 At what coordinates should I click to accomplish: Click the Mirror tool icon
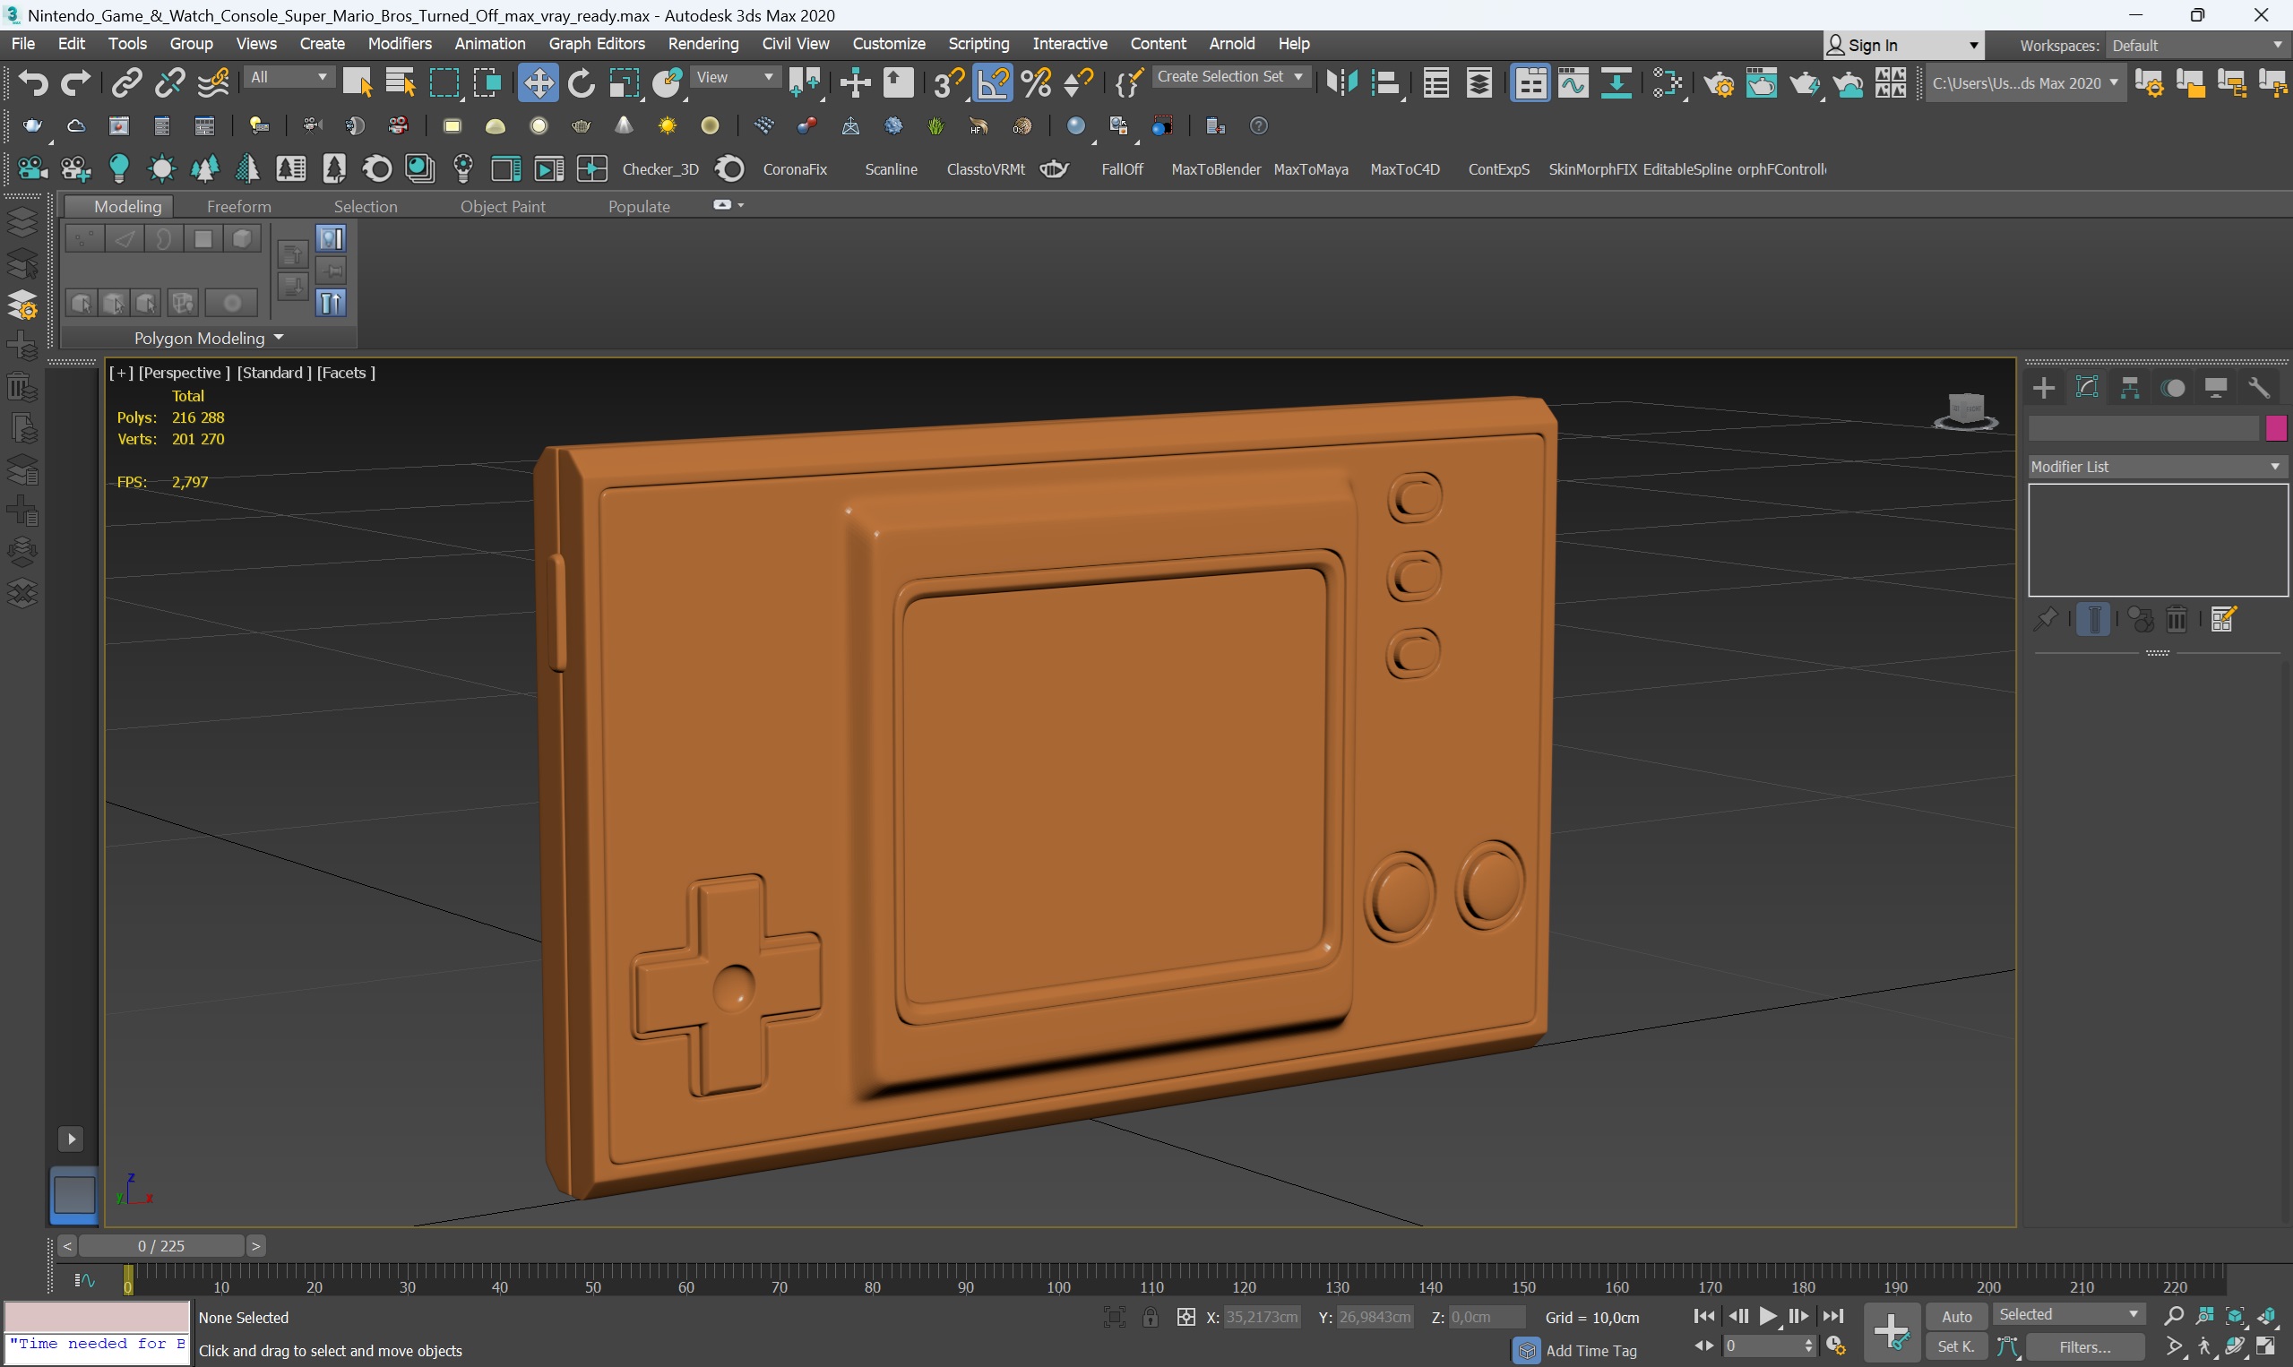(1342, 83)
